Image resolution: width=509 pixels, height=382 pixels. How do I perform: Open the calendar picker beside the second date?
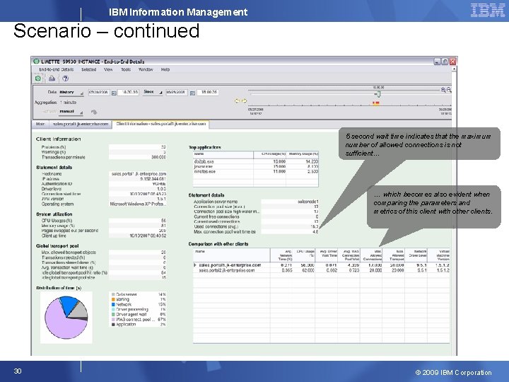192,93
